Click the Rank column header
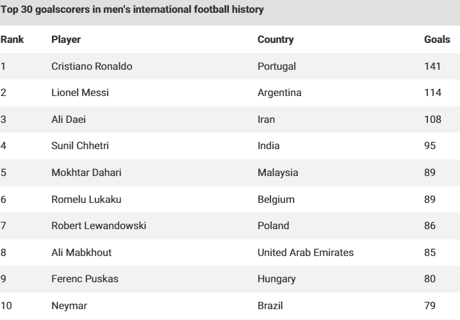 pyautogui.click(x=12, y=39)
